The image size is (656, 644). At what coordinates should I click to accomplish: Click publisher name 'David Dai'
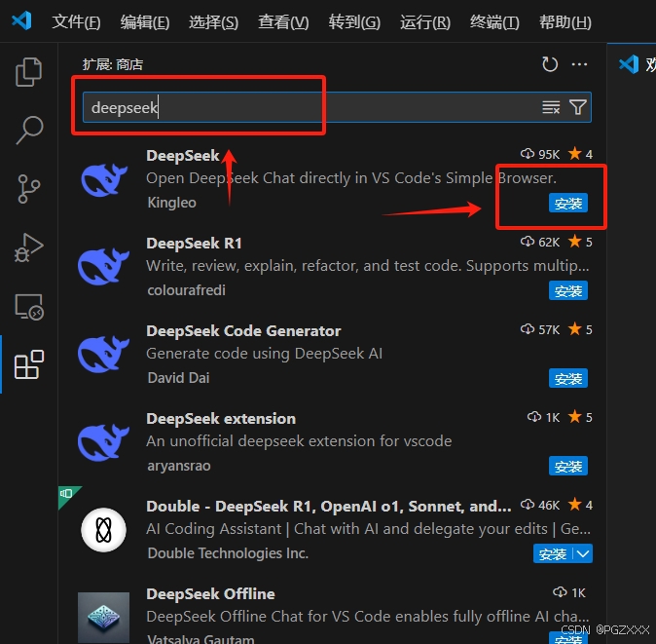(179, 378)
